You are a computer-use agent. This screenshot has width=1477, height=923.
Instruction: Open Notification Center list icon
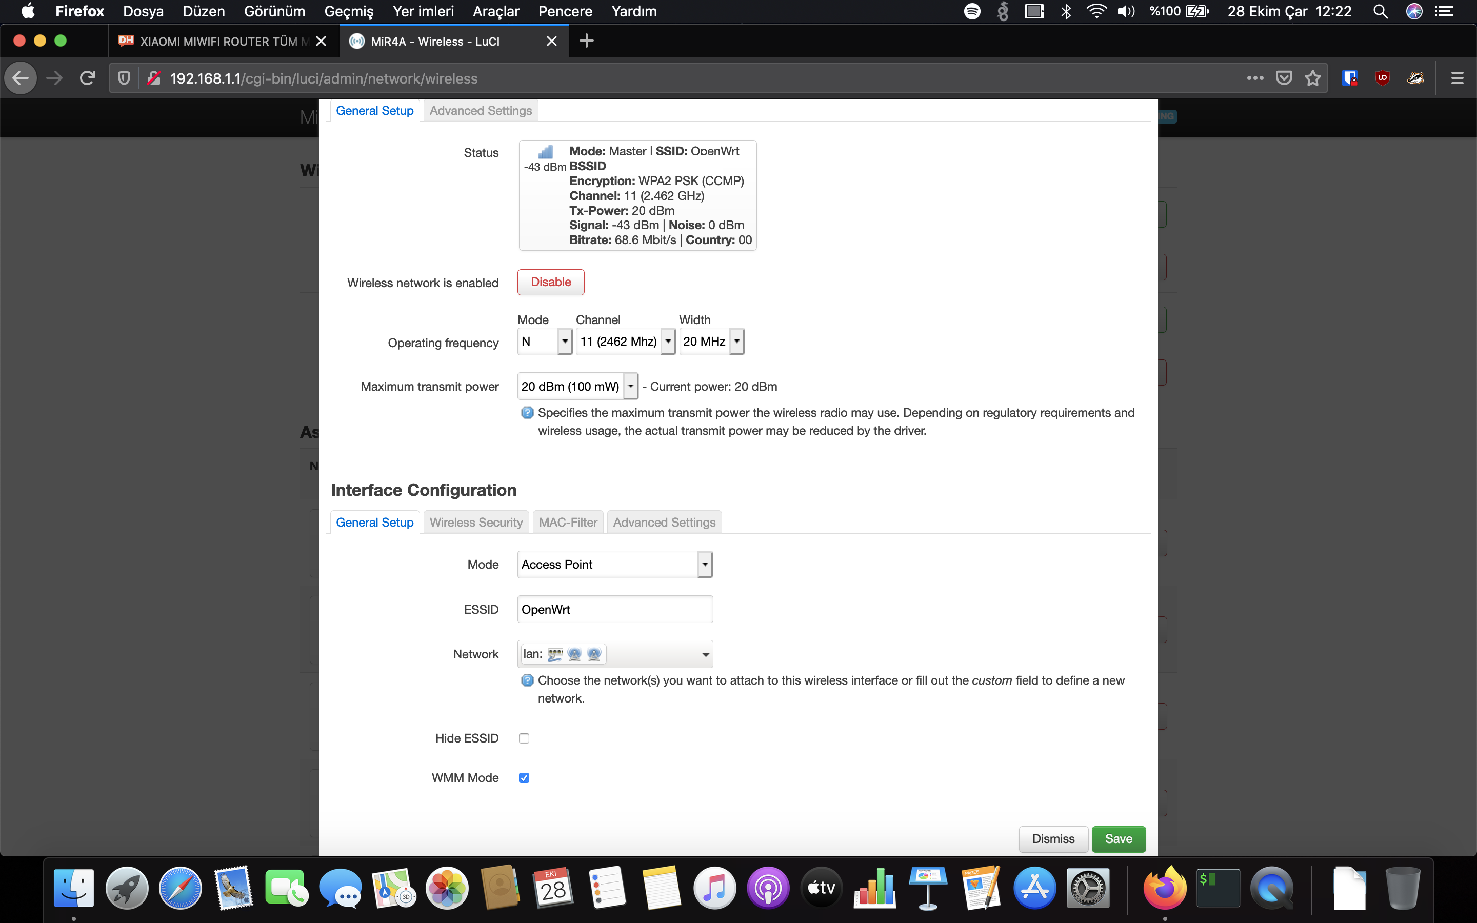point(1444,11)
